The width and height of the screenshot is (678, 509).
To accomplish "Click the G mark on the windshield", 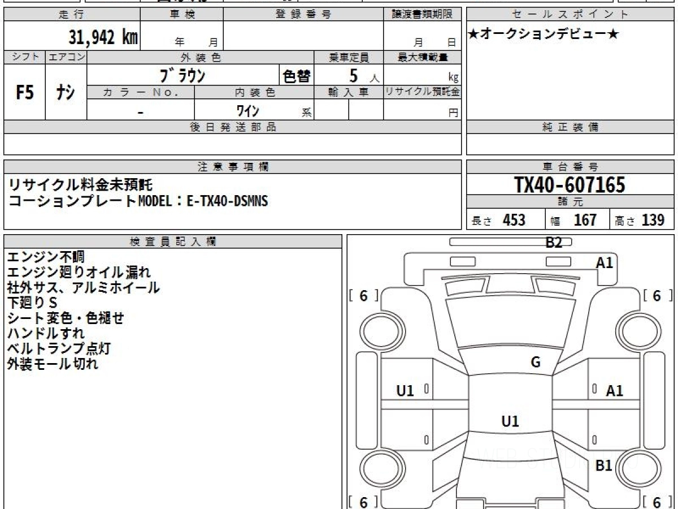I will [536, 363].
